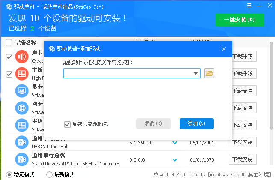
Task: Minimize the main driver window
Action: click(260, 6)
